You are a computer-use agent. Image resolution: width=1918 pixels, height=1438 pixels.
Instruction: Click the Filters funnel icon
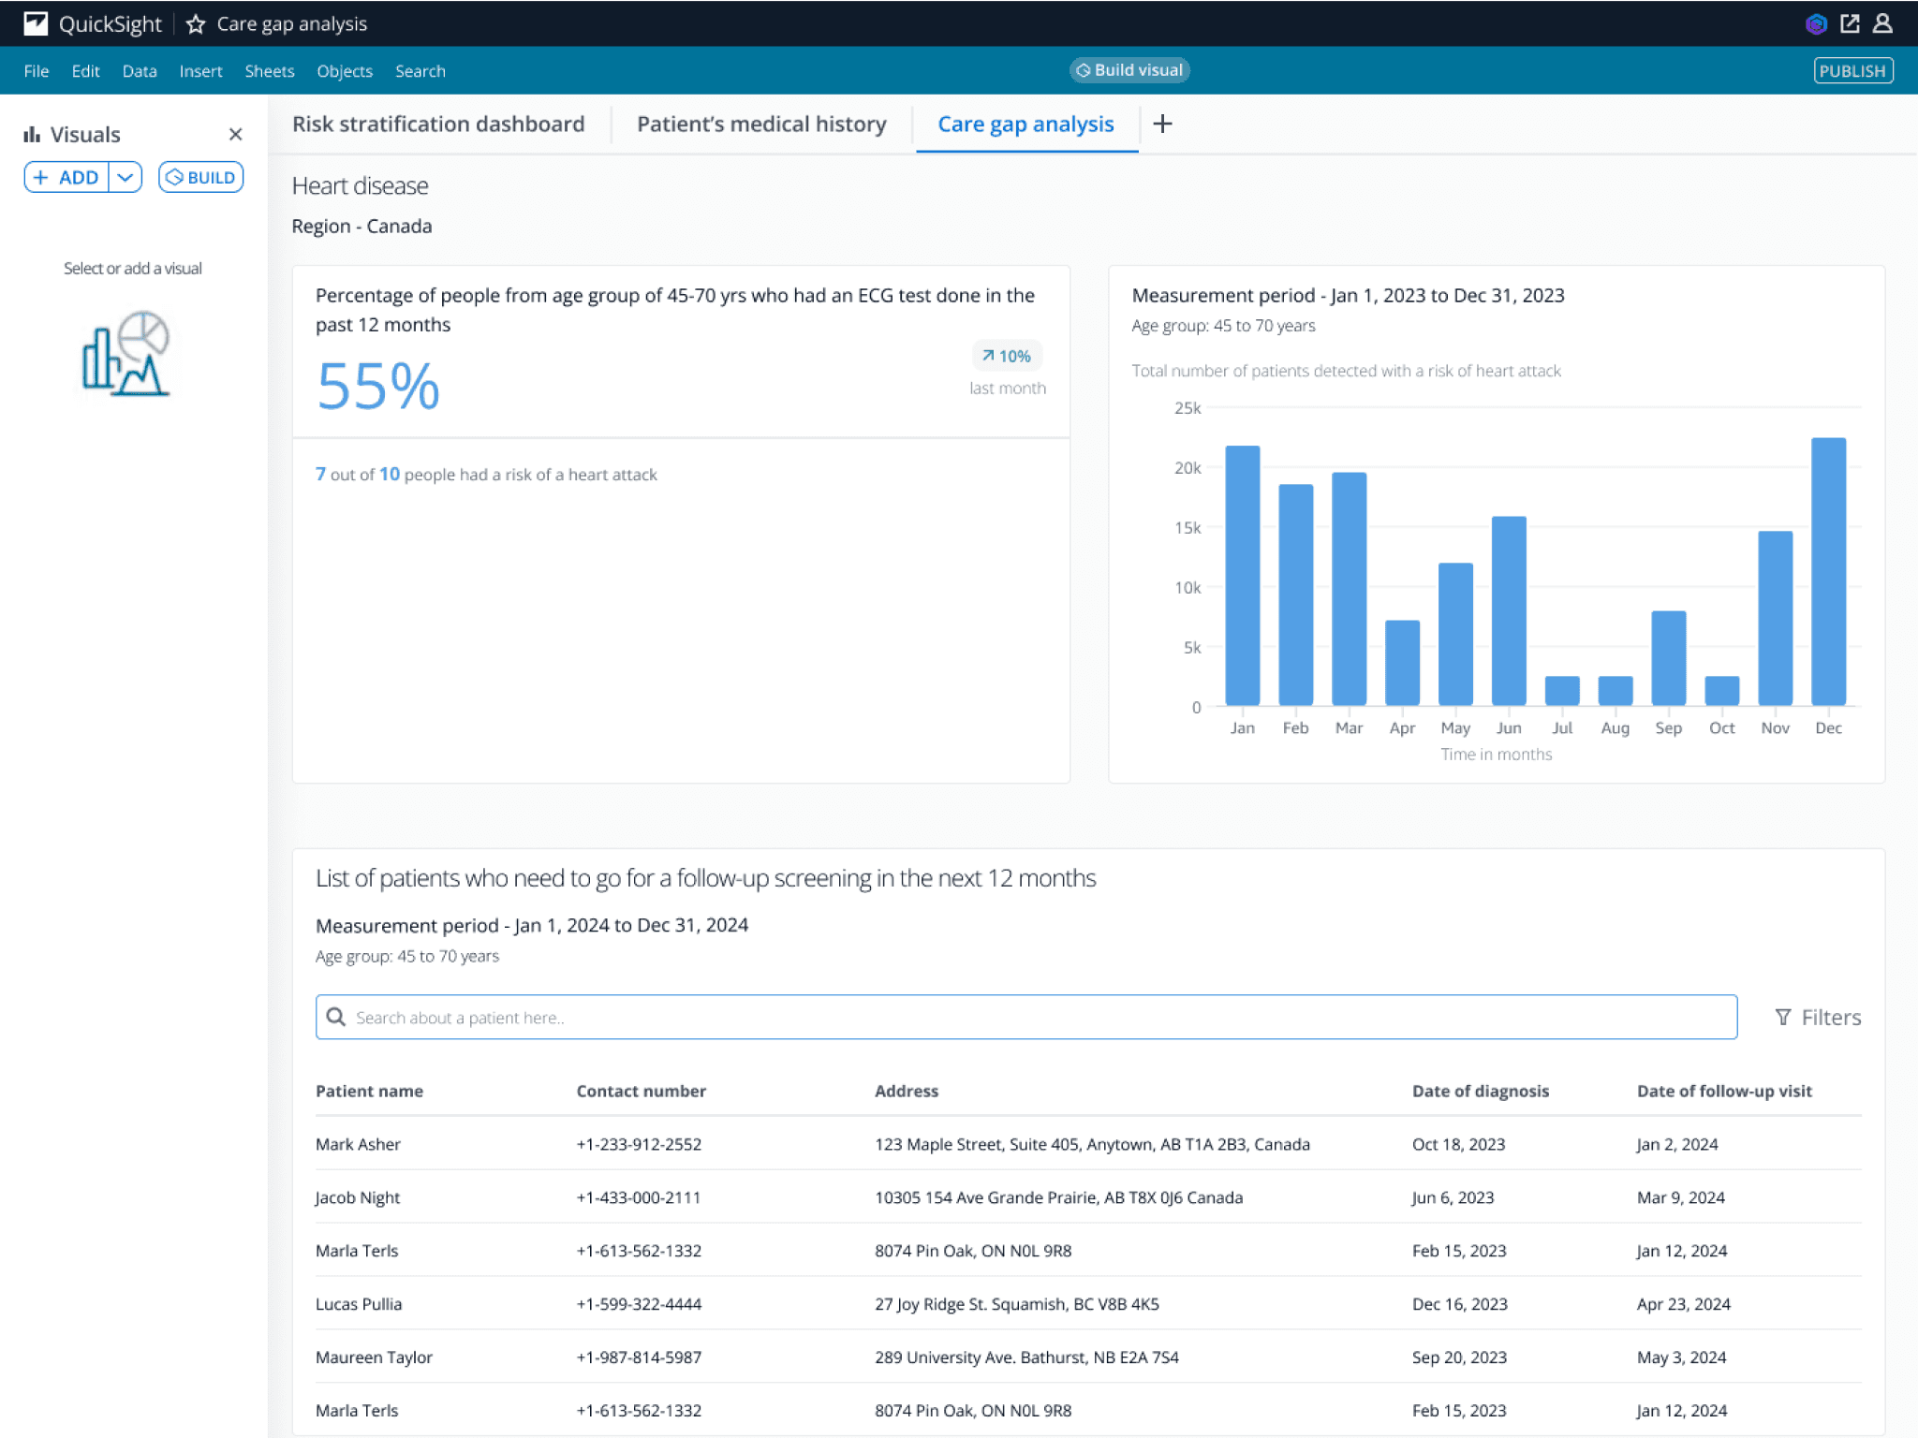point(1783,1018)
